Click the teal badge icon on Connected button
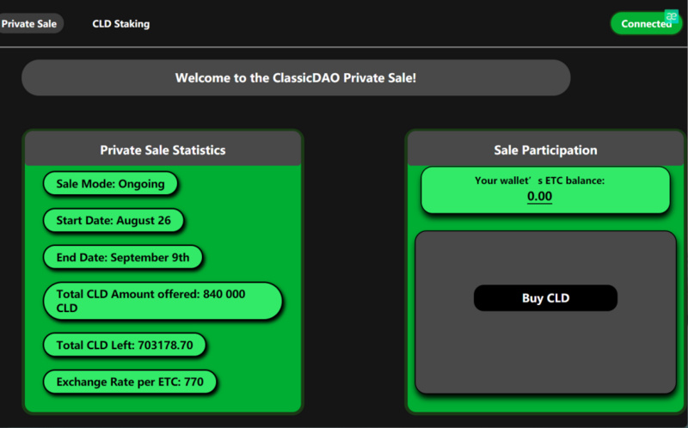 pyautogui.click(x=672, y=16)
